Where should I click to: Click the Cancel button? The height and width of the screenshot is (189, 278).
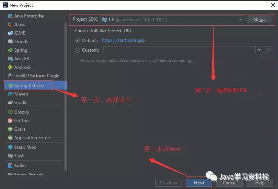coord(229,183)
